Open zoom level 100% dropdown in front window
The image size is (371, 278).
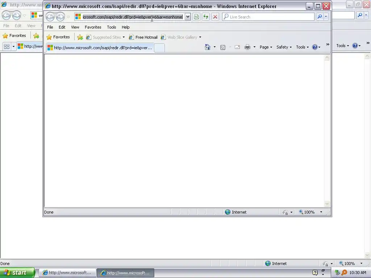(321, 212)
